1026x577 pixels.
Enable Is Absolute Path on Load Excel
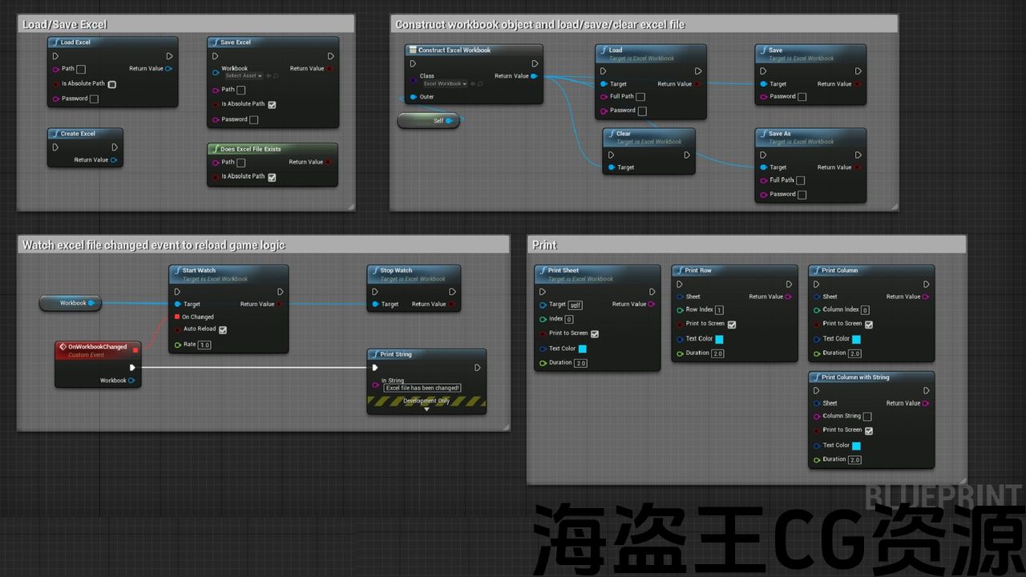click(x=112, y=84)
